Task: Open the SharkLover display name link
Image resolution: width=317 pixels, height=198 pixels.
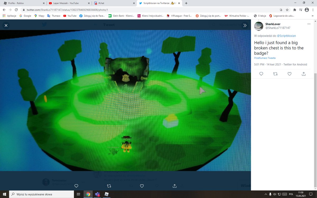Action: point(273,24)
